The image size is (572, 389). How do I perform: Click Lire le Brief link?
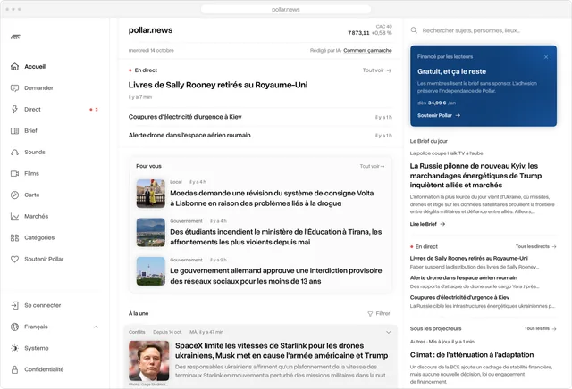click(427, 224)
